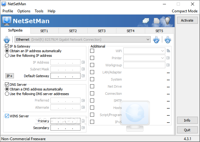Click the add network adapter plus icon

7,40
